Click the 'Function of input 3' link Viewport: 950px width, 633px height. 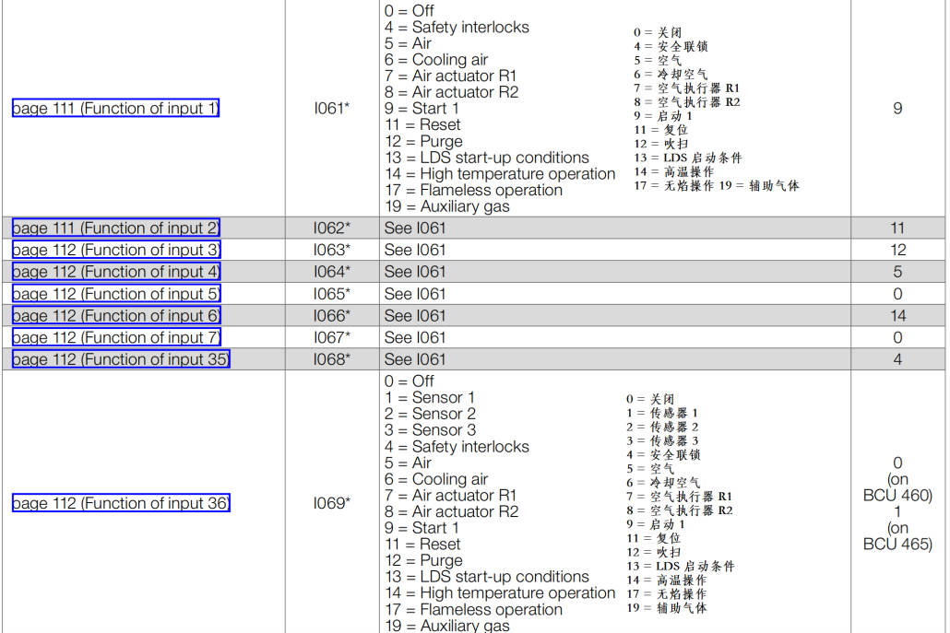point(115,250)
